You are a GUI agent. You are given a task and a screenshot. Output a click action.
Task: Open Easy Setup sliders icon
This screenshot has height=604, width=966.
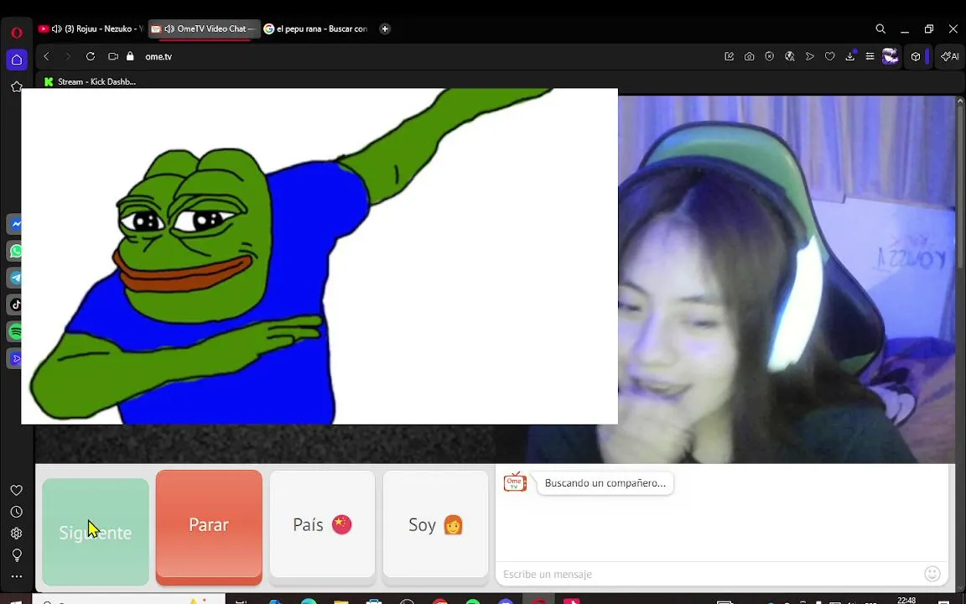[x=870, y=56]
